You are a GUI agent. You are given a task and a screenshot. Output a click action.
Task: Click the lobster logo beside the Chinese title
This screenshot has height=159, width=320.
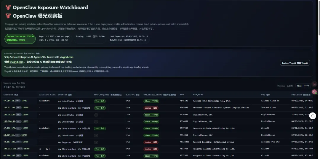[x=8, y=16]
